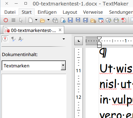Switch sidebar to paragraph styles icon
The height and width of the screenshot is (118, 133).
13,39
